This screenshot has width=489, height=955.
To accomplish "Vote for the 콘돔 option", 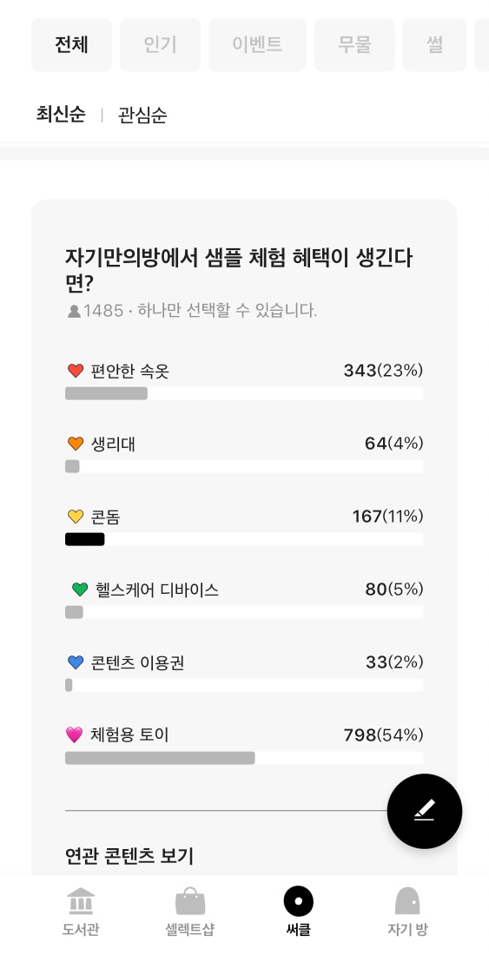I will point(244,528).
